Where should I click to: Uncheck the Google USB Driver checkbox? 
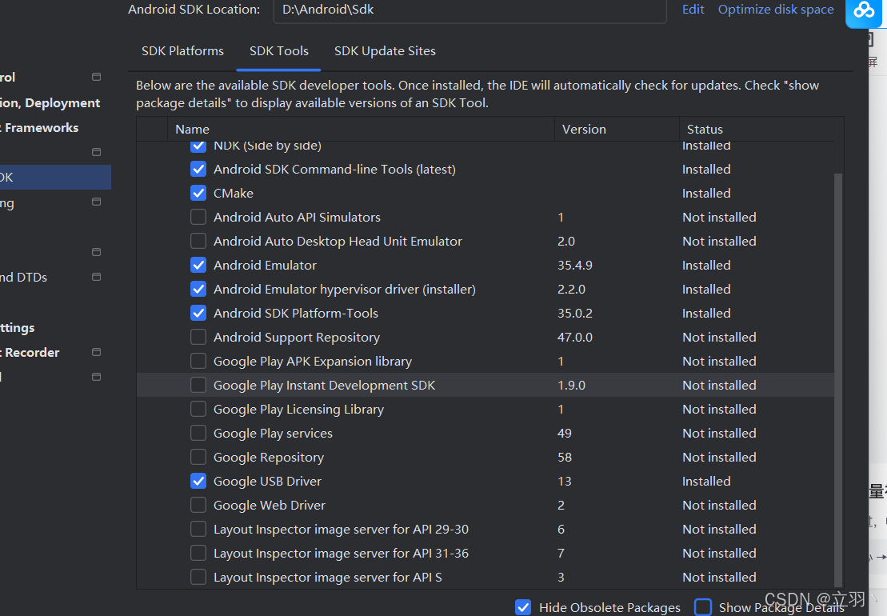point(198,481)
